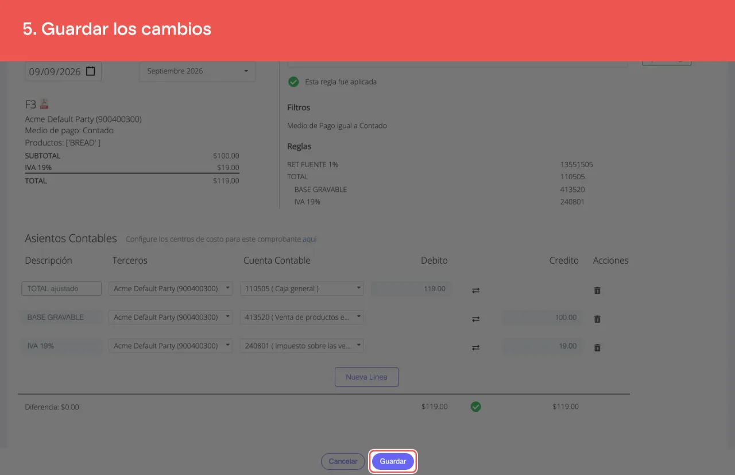Click the IVA 19% description field

pos(61,346)
